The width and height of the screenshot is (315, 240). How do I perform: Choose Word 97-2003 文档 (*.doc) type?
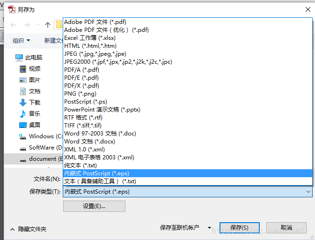(188, 134)
